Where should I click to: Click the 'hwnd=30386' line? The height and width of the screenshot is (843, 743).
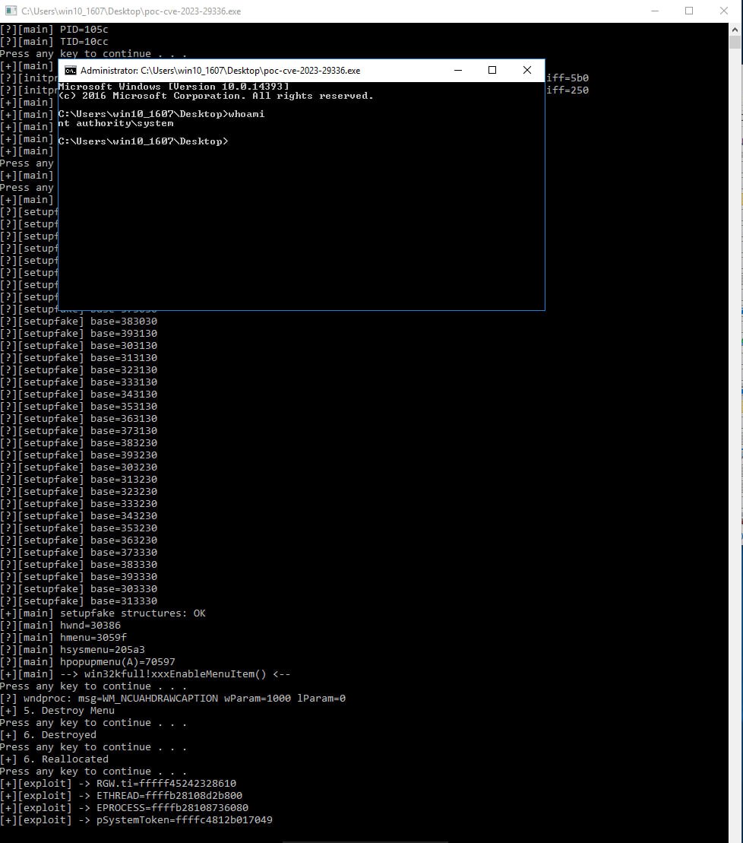[x=60, y=626]
